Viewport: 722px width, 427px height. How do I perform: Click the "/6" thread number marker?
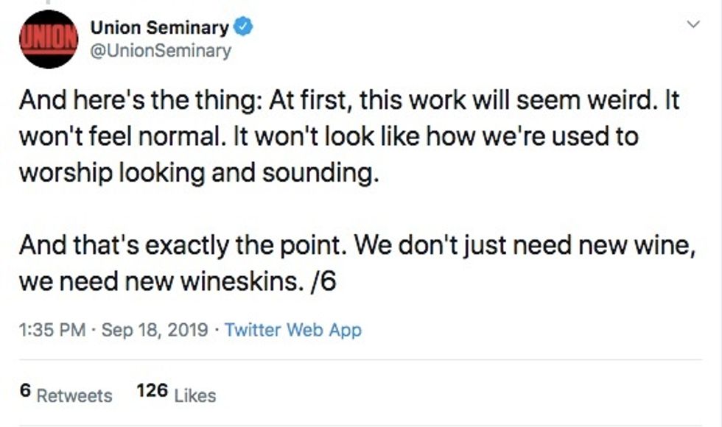pyautogui.click(x=323, y=281)
